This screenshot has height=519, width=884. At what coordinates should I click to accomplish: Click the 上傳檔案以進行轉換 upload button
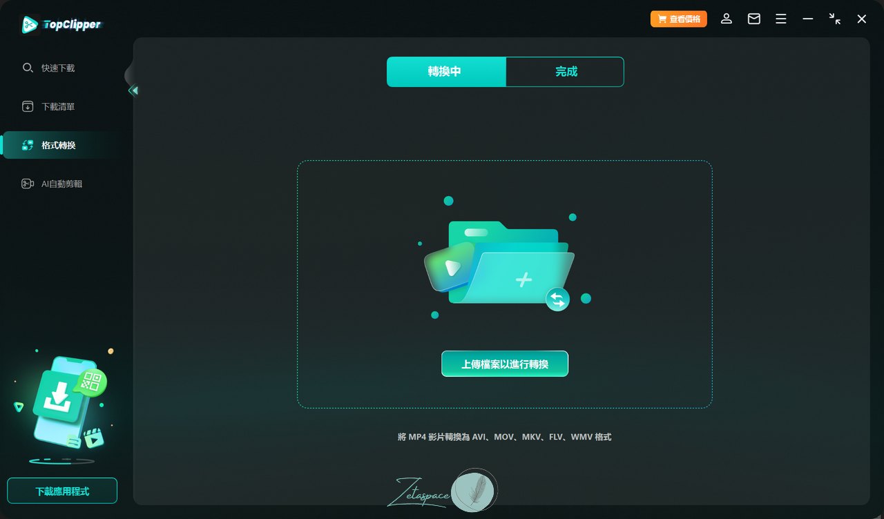click(x=505, y=364)
